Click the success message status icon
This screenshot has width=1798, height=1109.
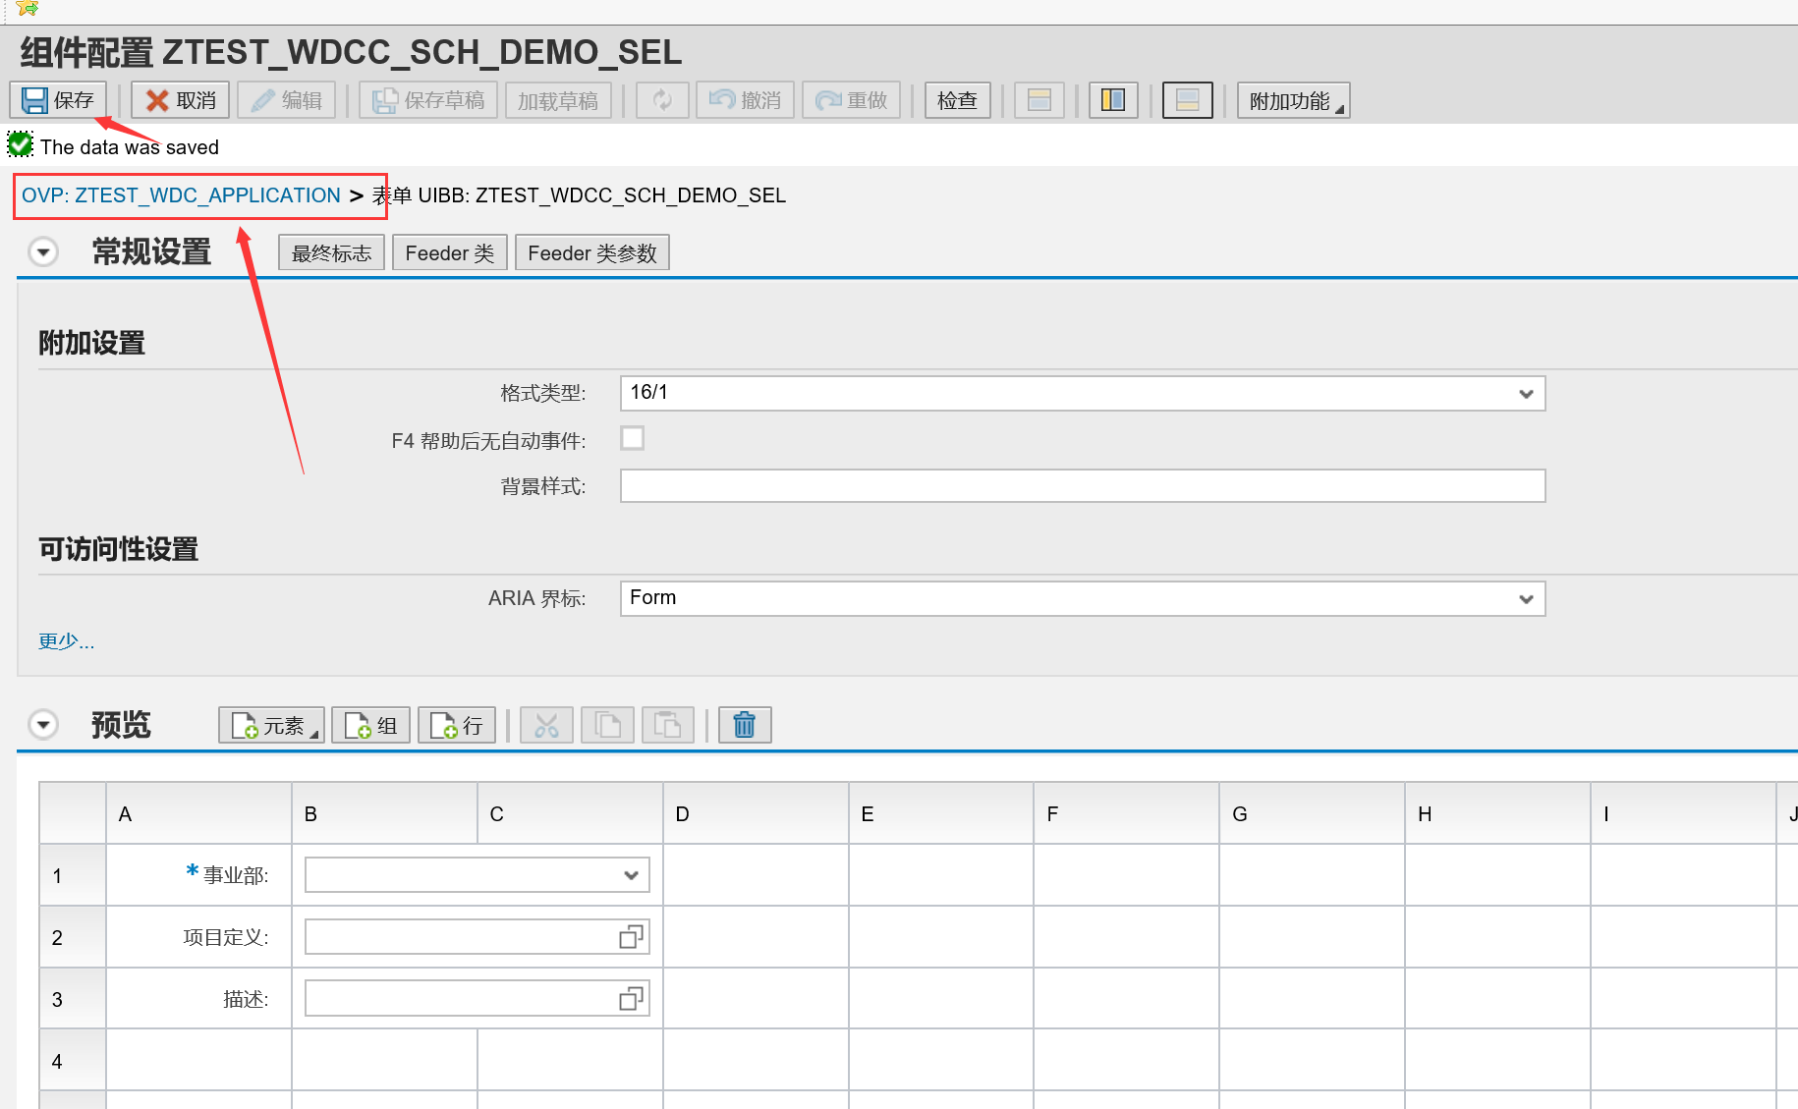tap(21, 144)
